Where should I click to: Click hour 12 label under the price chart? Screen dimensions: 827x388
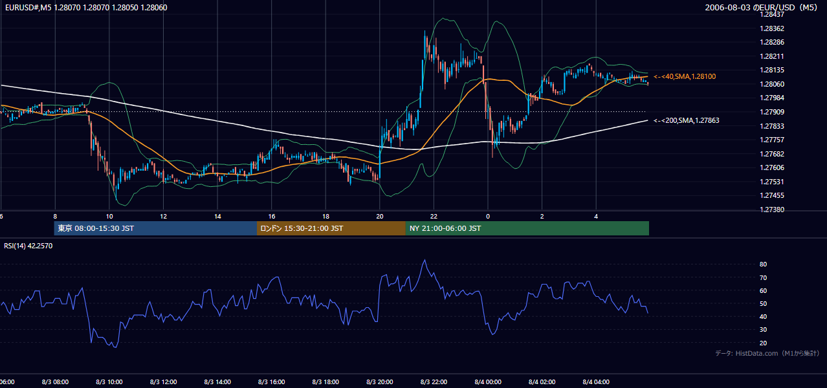[x=164, y=217]
